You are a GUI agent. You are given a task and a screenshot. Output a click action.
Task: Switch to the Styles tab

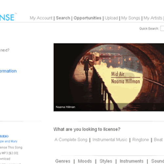[x=106, y=161]
